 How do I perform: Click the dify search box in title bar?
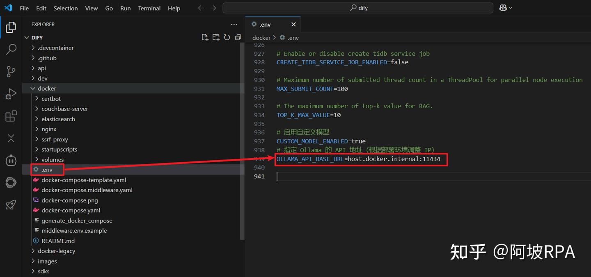[358, 8]
